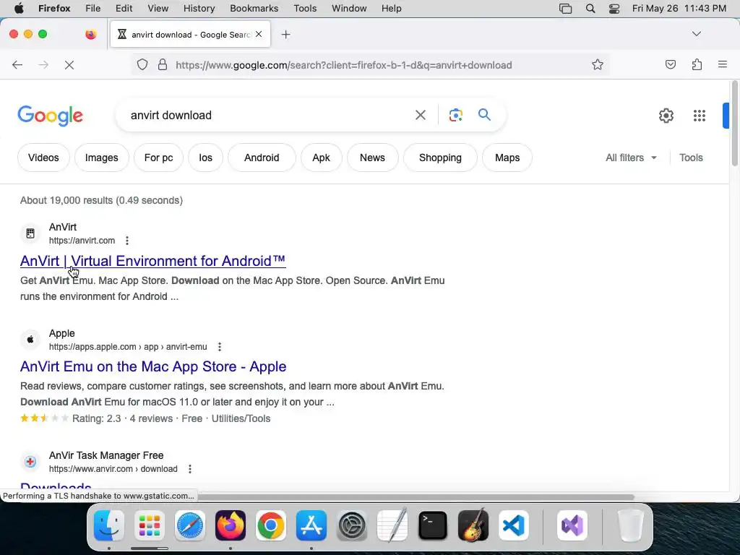
Task: Save page to Pocket
Action: (670, 64)
